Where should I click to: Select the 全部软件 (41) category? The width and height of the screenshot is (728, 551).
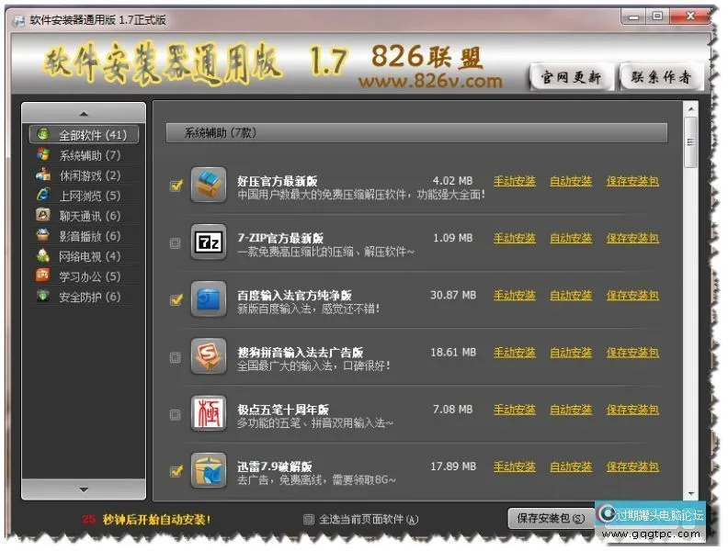click(84, 135)
